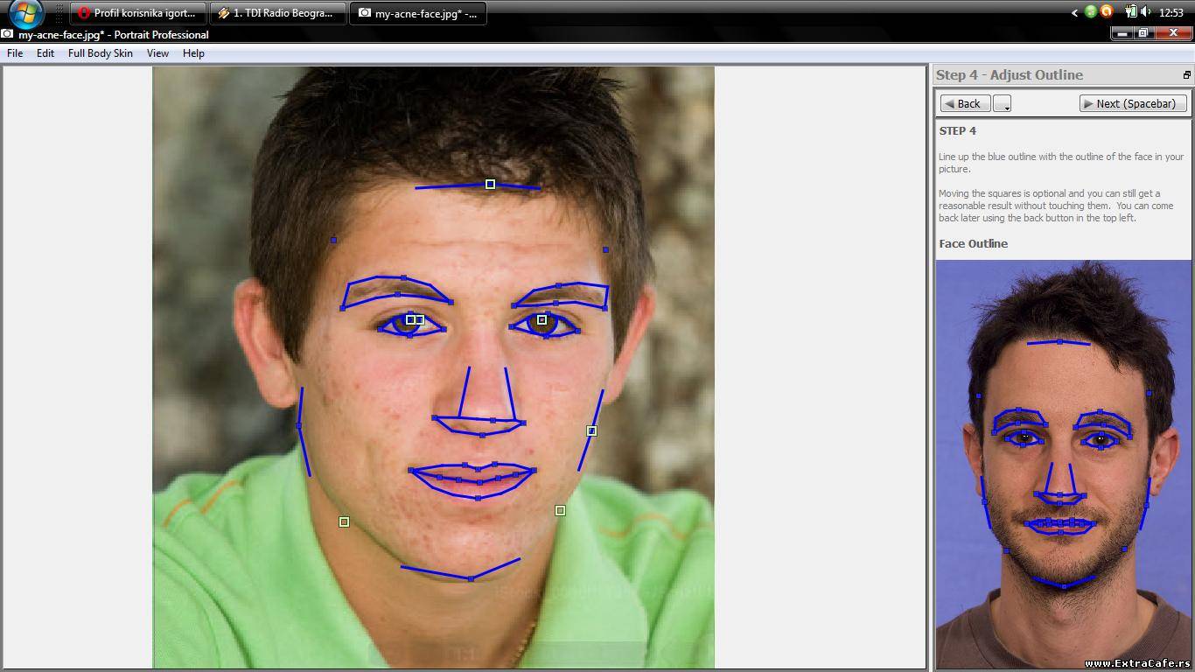Select the hairline control square on the forehead
Image resolution: width=1195 pixels, height=672 pixels.
point(490,185)
